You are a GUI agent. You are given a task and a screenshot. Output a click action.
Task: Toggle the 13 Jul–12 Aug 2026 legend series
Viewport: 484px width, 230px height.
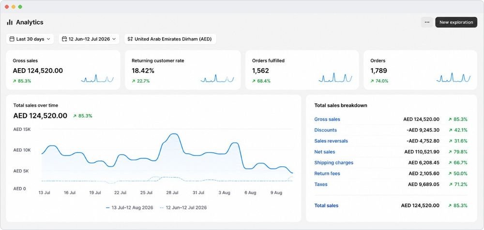click(x=129, y=207)
